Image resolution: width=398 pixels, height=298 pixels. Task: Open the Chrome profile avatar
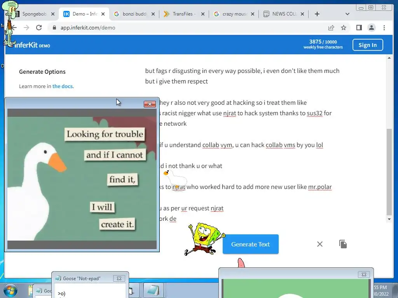371,28
